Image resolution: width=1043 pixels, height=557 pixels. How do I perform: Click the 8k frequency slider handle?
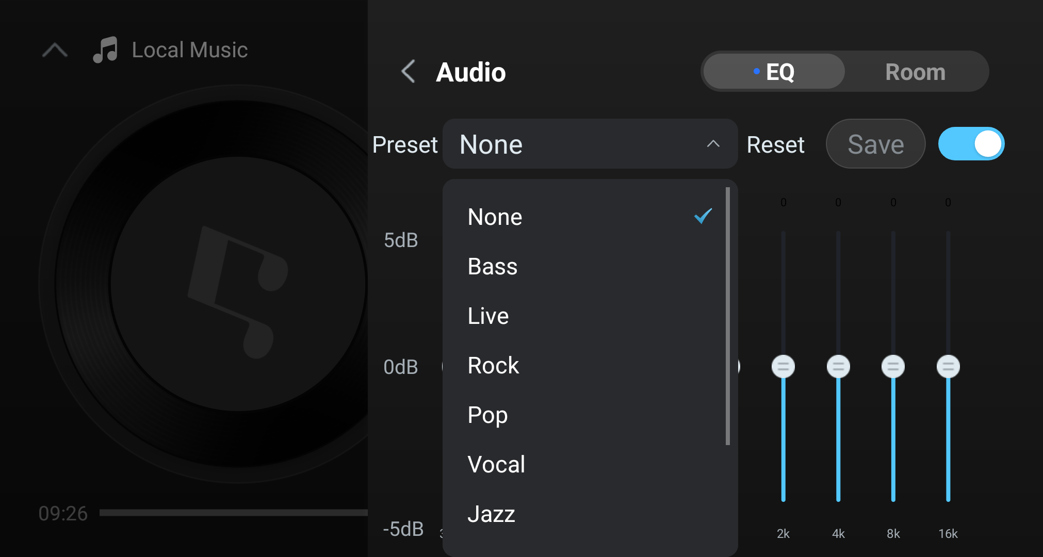(x=893, y=367)
